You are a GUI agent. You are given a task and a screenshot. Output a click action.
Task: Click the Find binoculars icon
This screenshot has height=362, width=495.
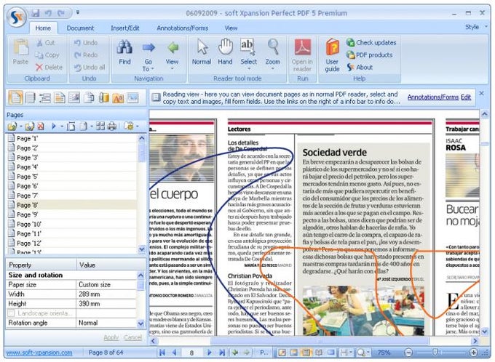124,47
